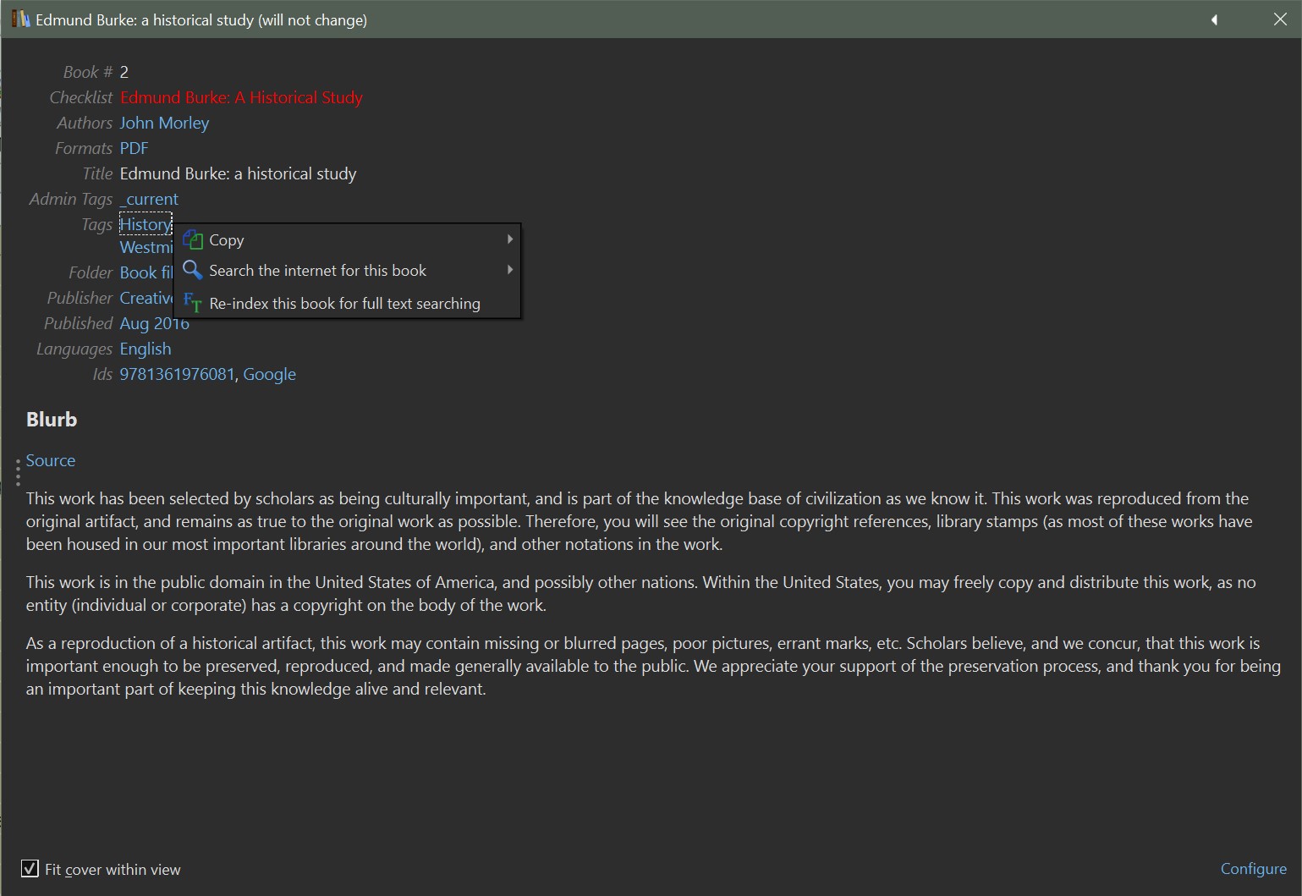Click the magnifier search icon
Screen dimensions: 1302x896
tap(193, 271)
